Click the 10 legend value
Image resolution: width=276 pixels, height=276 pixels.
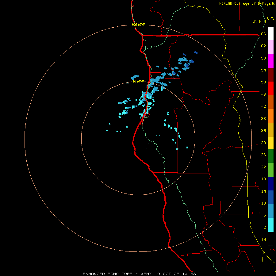[x=263, y=203]
